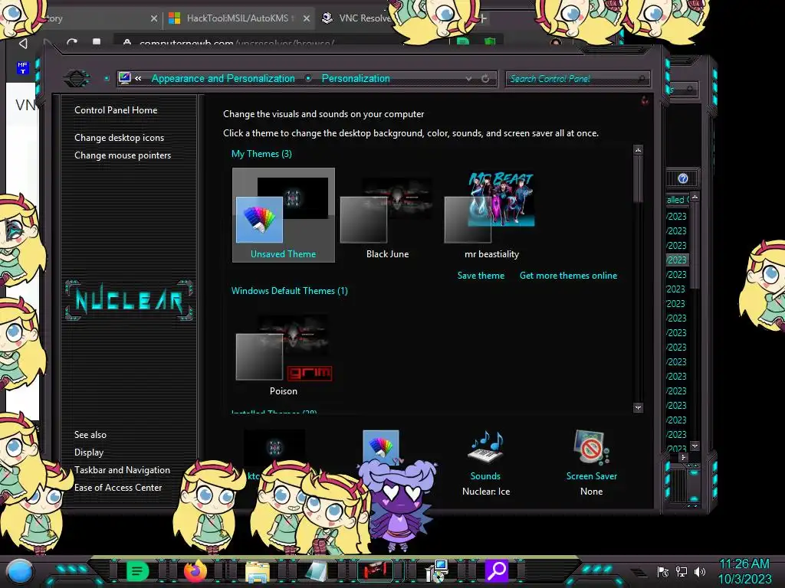Viewport: 785px width, 588px height.
Task: Open File Explorer from the taskbar
Action: click(x=258, y=571)
